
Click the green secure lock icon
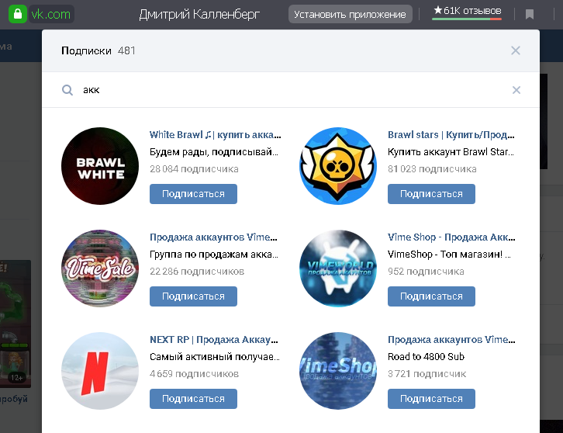pos(18,15)
